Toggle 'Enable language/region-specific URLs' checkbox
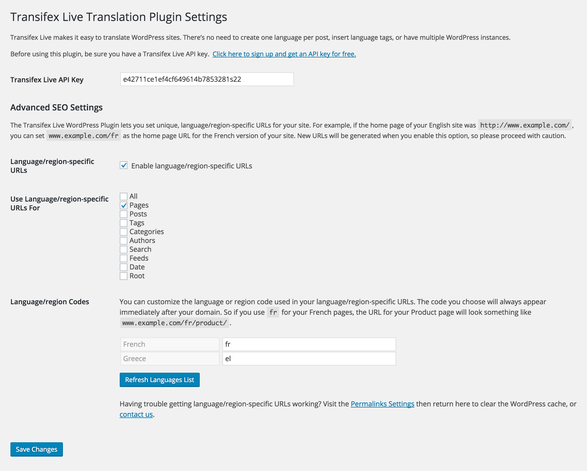The width and height of the screenshot is (587, 471). pyautogui.click(x=124, y=165)
